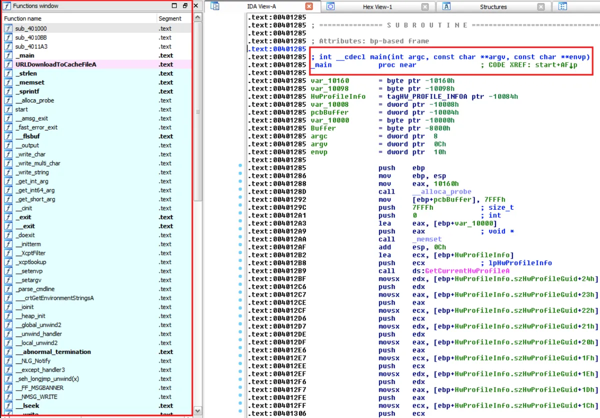Select _main in the functions list

tap(25, 55)
